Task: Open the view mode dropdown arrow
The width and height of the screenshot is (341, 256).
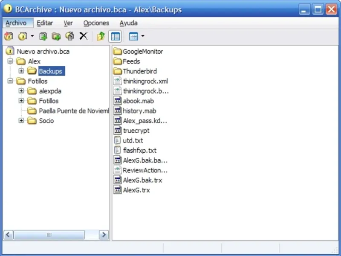Action: (143, 36)
